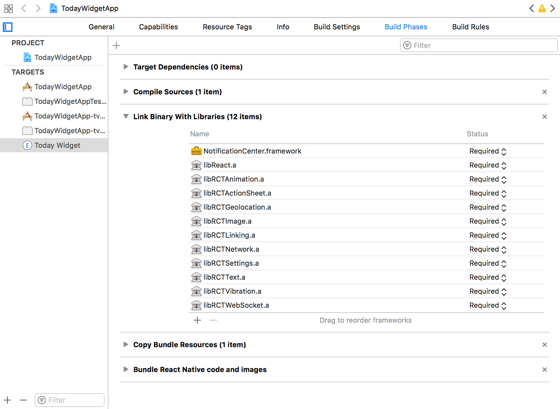The height and width of the screenshot is (409, 560).
Task: Remove the Compile Sources phase
Action: (545, 92)
